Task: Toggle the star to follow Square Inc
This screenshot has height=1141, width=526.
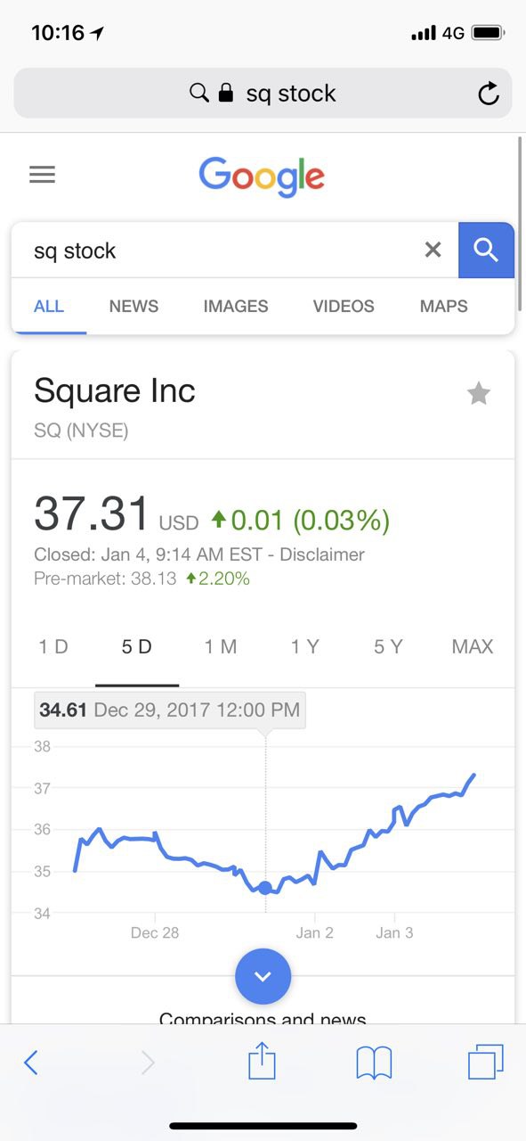Action: coord(479,393)
